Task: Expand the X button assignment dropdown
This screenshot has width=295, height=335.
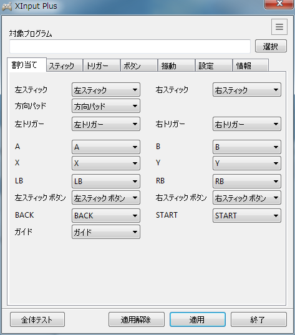Action: click(106, 163)
